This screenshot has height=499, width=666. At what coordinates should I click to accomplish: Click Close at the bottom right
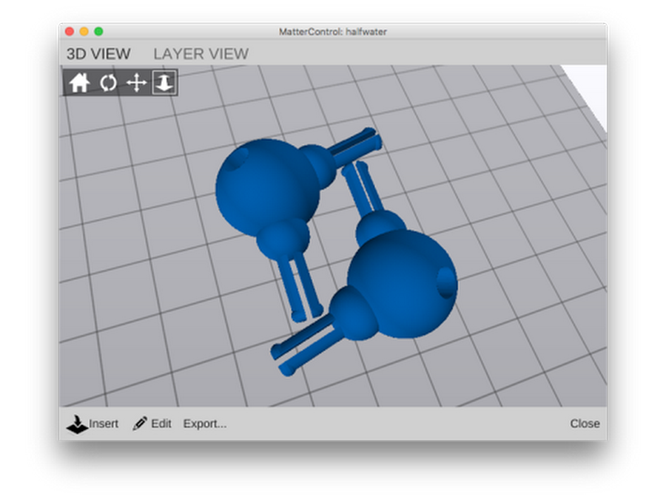tap(585, 424)
